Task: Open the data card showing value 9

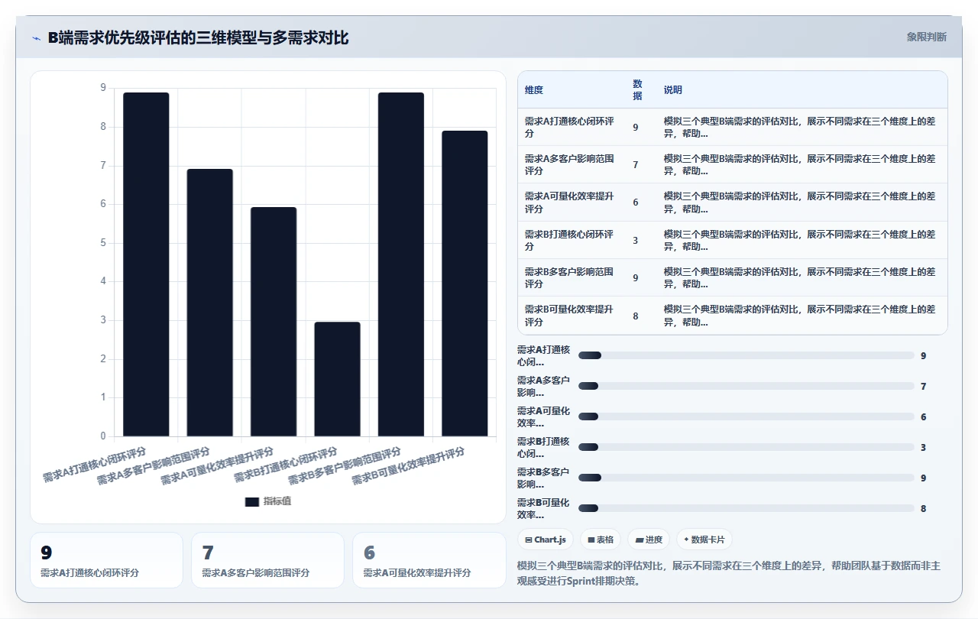Action: (107, 560)
